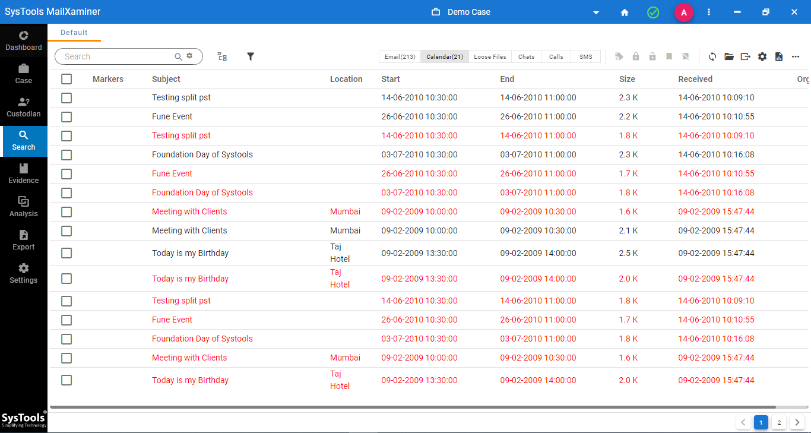811x433 pixels.
Task: Expand the Demo Case dropdown arrow
Action: [596, 12]
